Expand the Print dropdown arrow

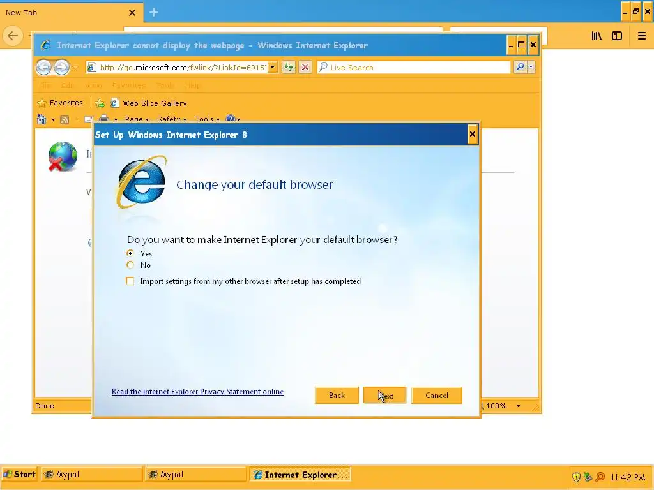[116, 119]
